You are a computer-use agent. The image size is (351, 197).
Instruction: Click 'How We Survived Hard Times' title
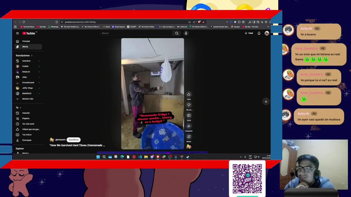[77, 145]
